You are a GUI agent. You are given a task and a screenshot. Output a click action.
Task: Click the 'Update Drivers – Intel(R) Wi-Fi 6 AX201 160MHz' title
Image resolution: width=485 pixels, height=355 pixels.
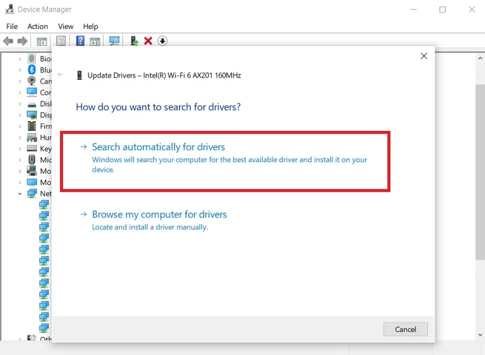(x=164, y=75)
